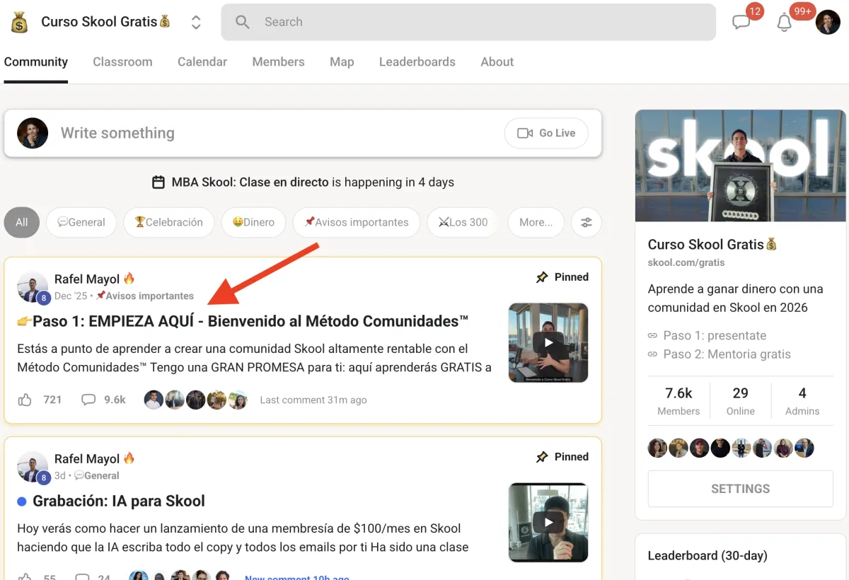Open comments icon showing 9.6k
Viewport: 849px width, 580px height.
(x=88, y=400)
